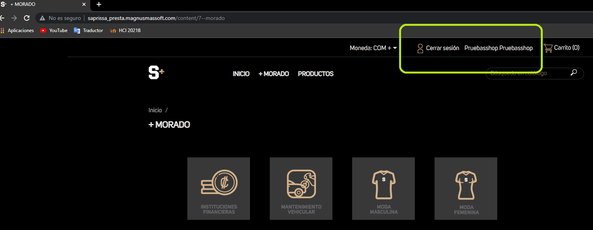
Task: Open a new browser tab with the plus button
Action: [99, 5]
